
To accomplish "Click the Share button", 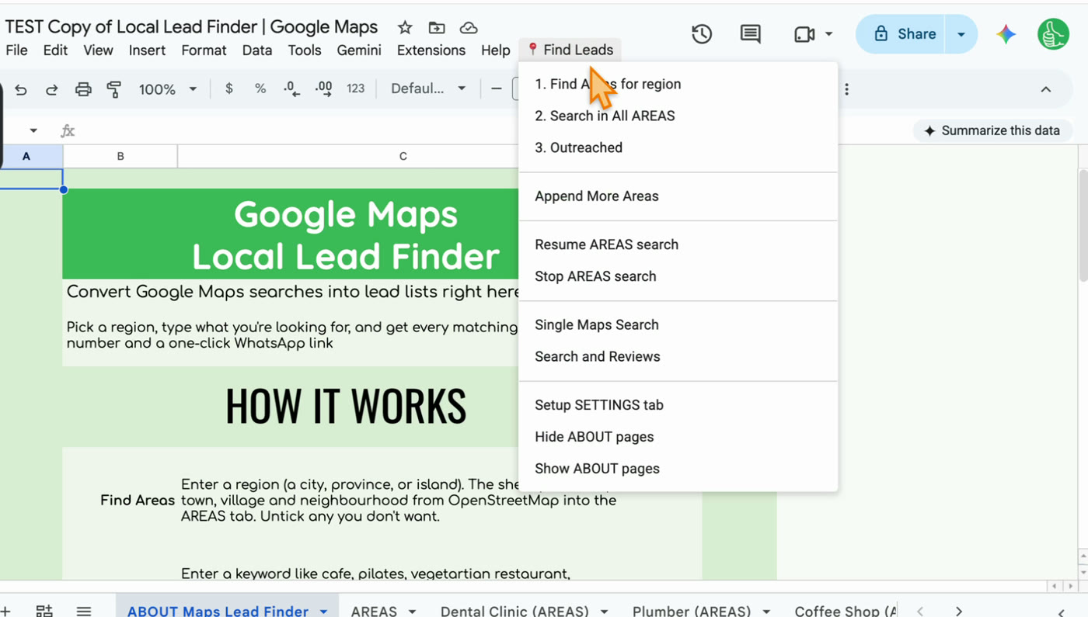I will [901, 34].
